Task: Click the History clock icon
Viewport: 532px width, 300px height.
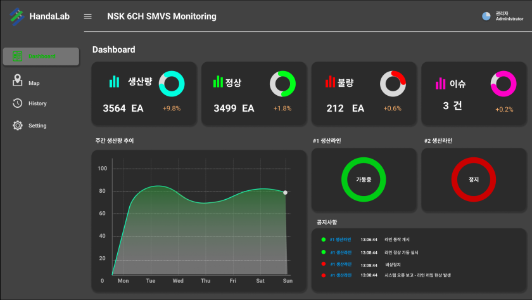Action: 18,103
